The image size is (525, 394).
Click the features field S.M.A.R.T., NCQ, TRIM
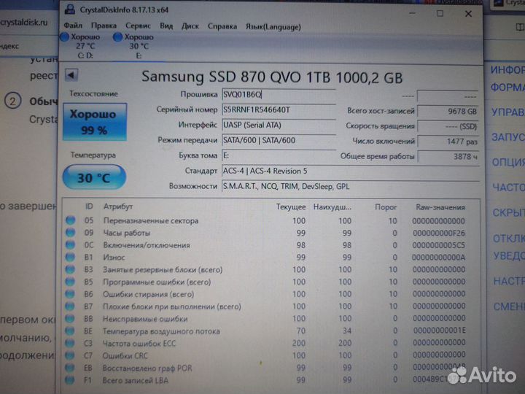350,186
